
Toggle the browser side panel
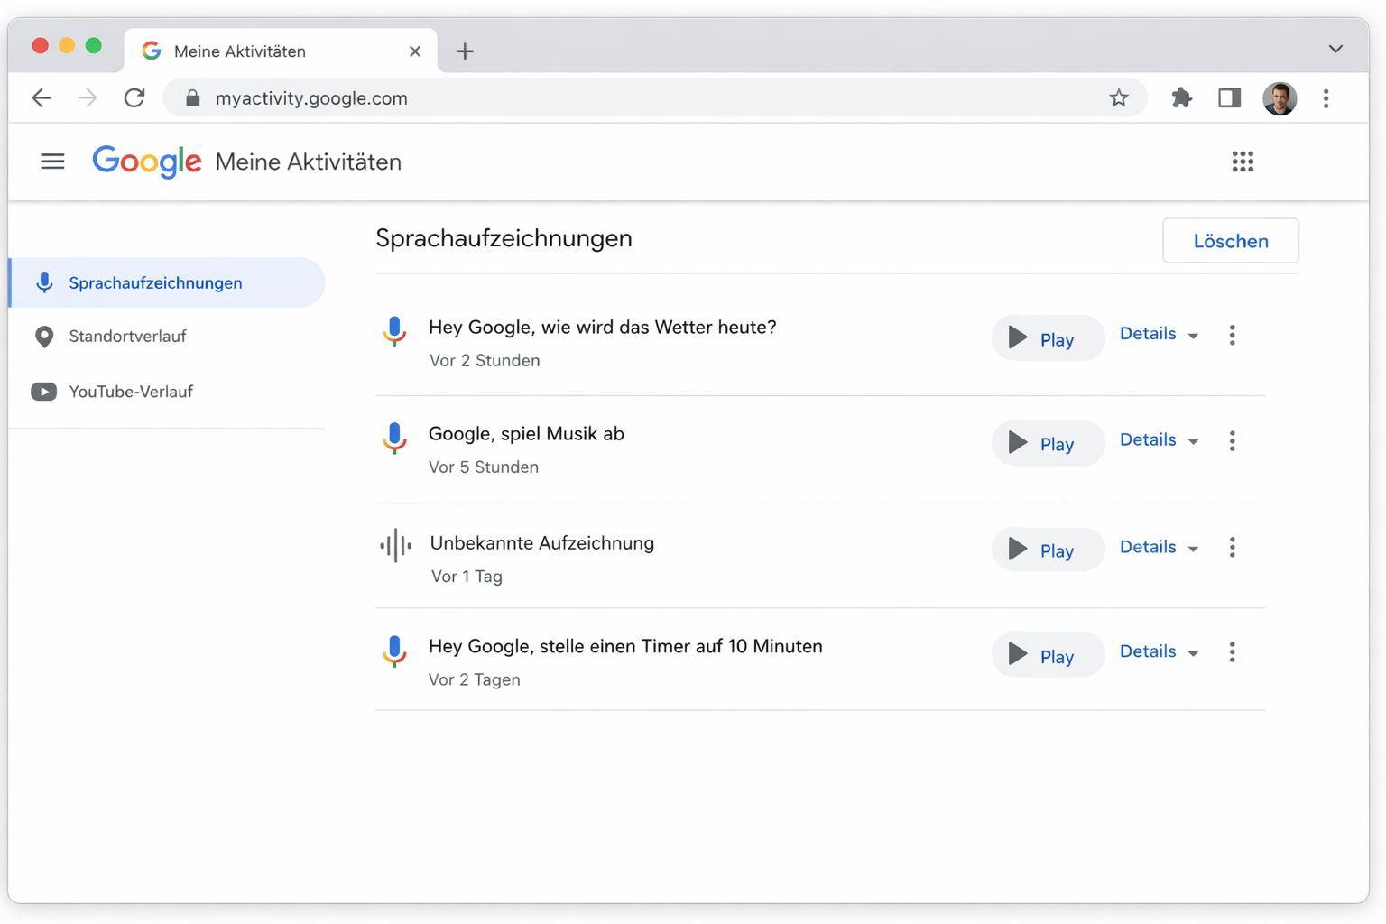point(1229,97)
